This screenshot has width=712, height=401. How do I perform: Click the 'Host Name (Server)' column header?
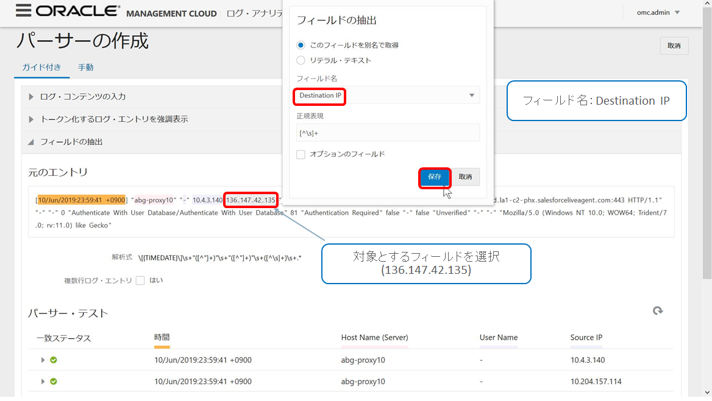point(375,338)
